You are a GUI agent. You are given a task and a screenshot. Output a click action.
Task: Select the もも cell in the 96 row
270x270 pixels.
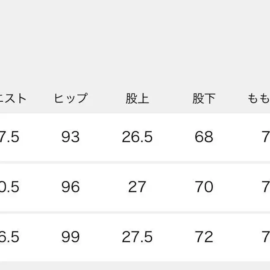click(265, 187)
